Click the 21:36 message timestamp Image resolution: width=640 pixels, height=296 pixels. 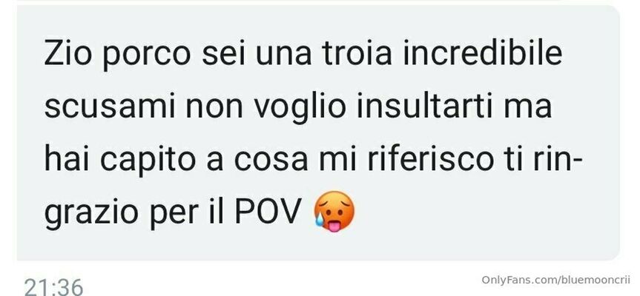coord(53,287)
